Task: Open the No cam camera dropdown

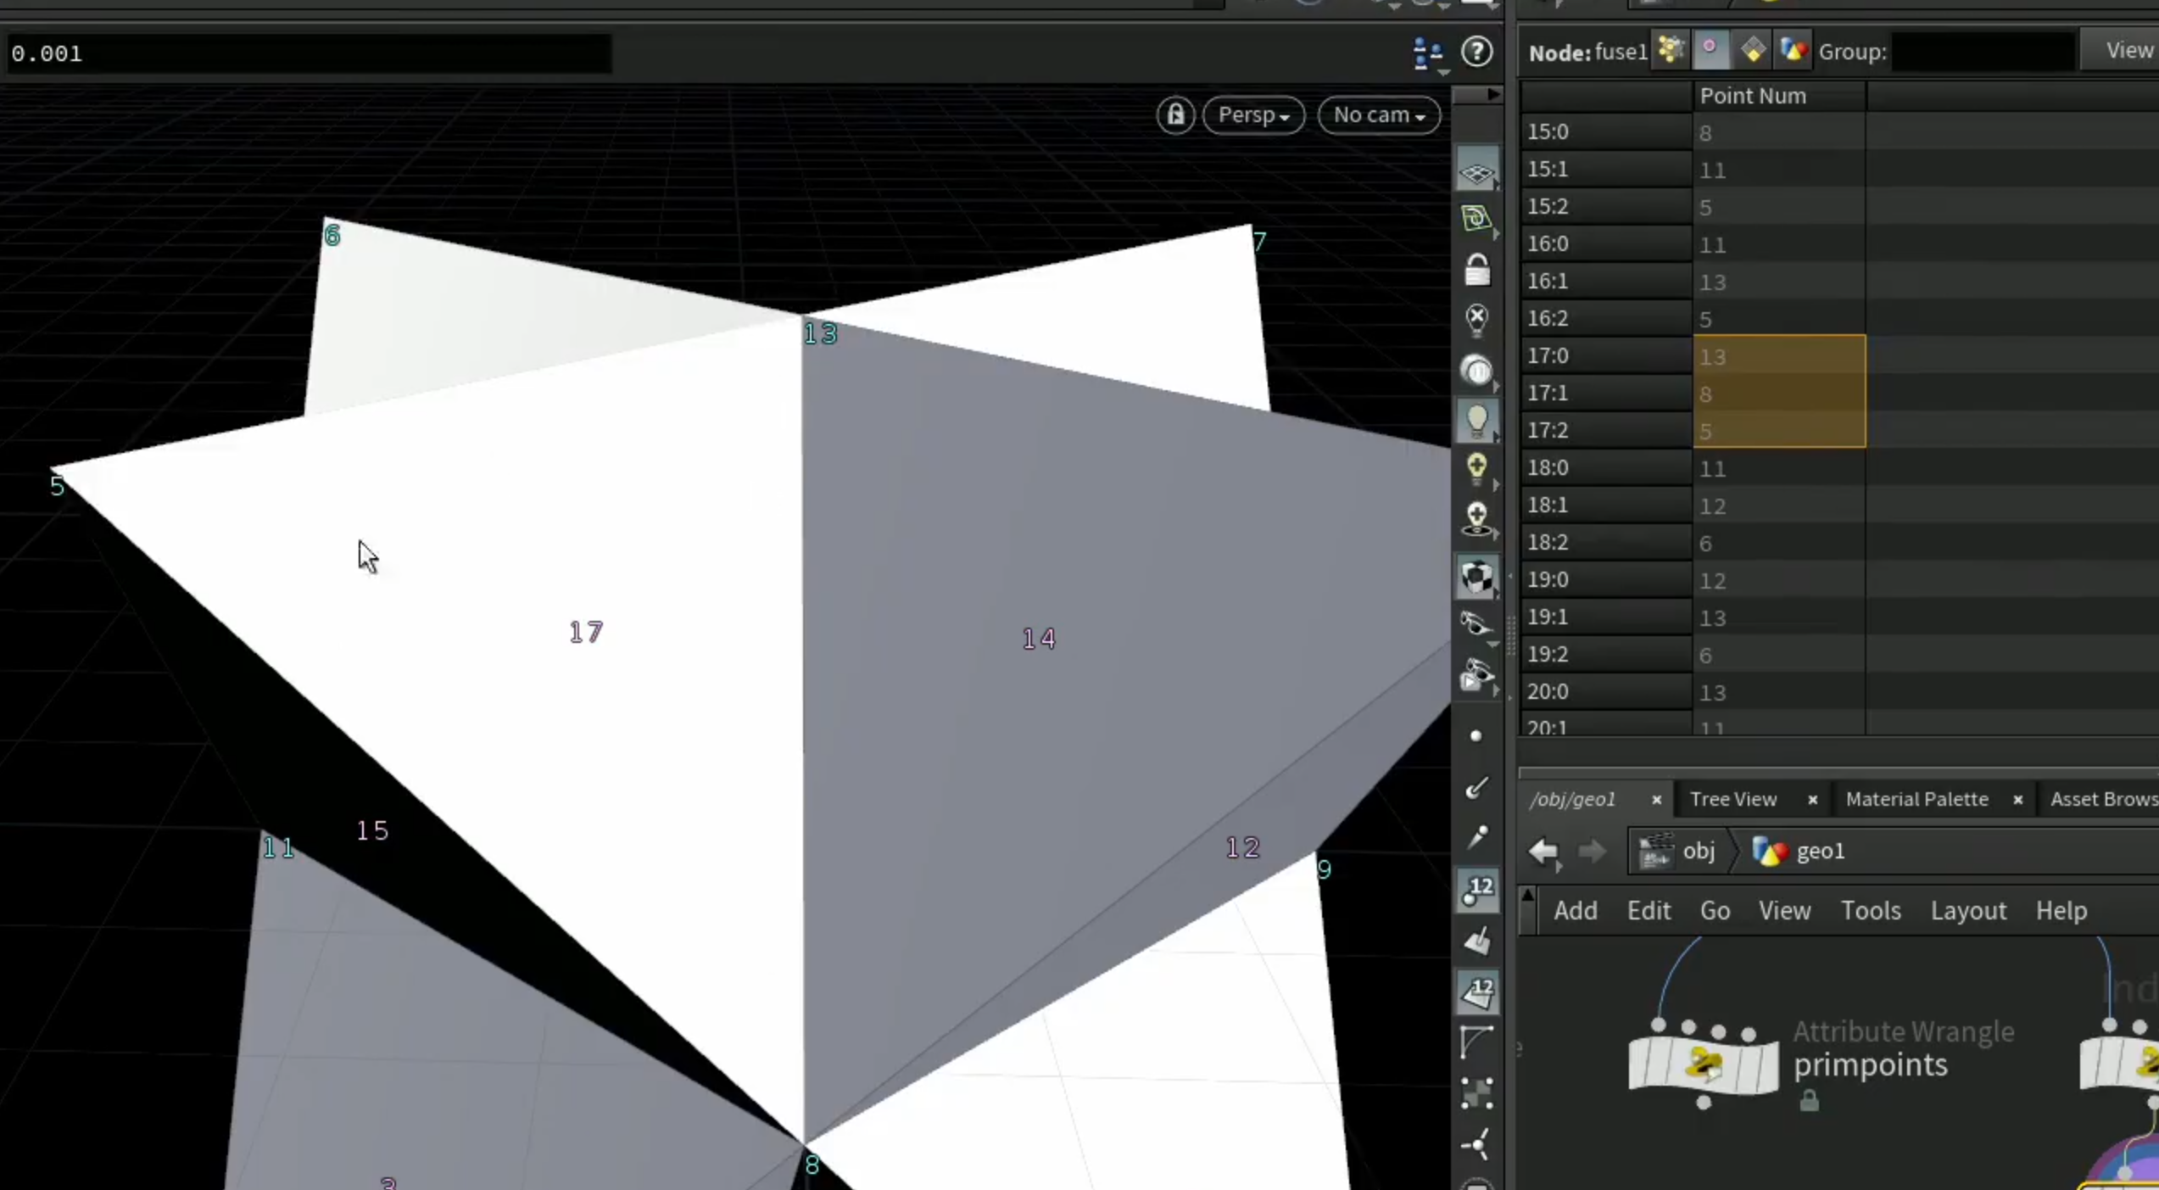Action: [x=1379, y=115]
